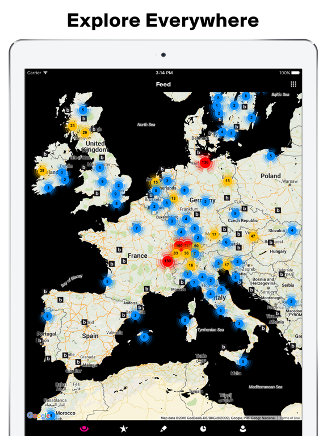The image size is (327, 436).
Task: Tap the North Sea label
Action: (x=146, y=124)
